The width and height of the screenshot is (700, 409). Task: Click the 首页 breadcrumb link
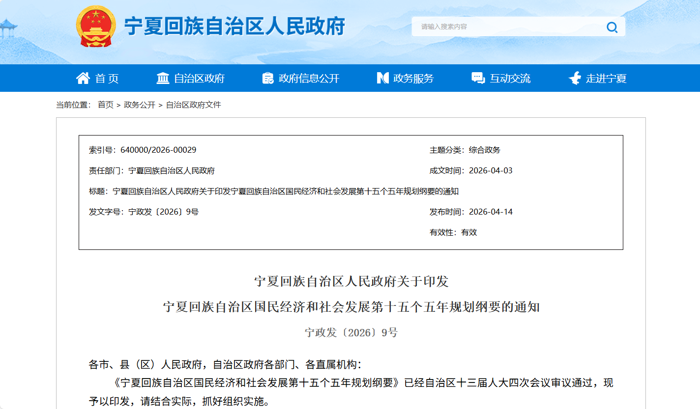[105, 105]
